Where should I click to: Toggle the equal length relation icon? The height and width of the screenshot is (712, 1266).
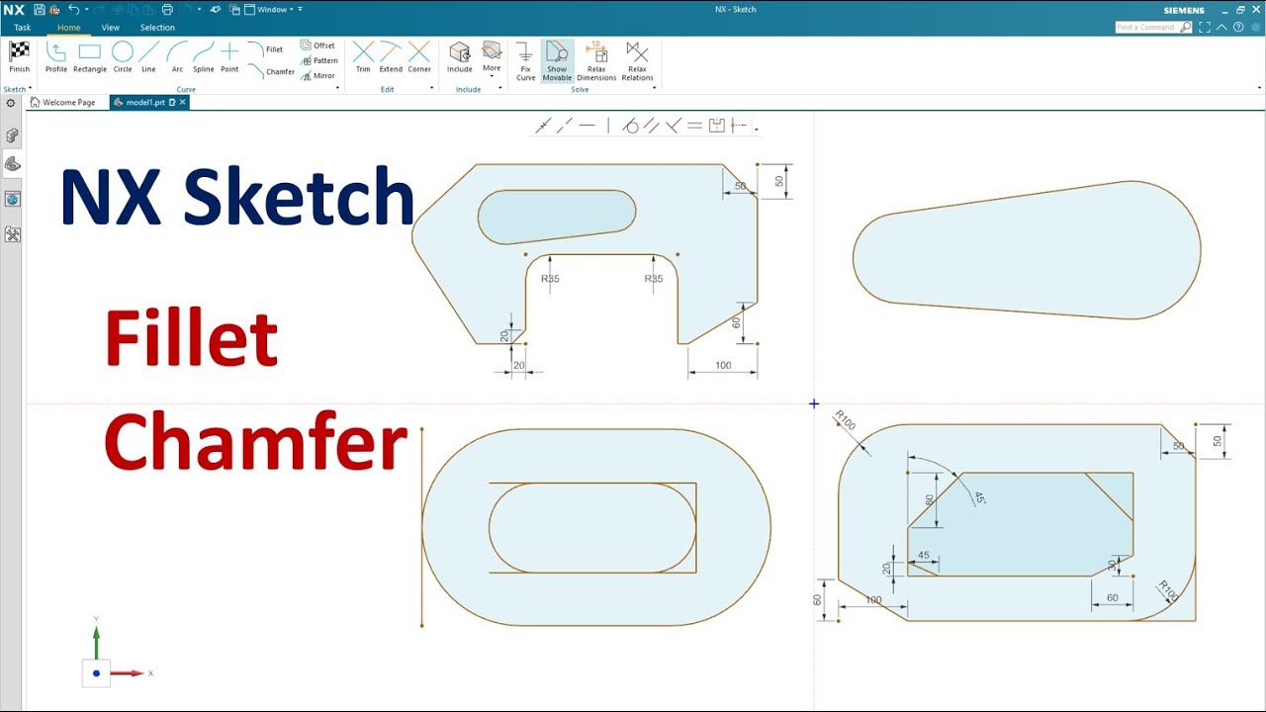(x=694, y=126)
